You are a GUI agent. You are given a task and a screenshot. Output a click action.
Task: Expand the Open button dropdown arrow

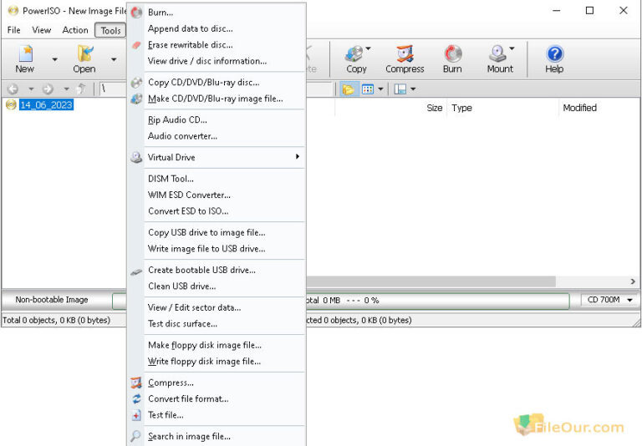tap(114, 60)
